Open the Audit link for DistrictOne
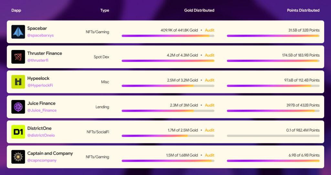Screen dimensions: 331x175 coord(209,130)
